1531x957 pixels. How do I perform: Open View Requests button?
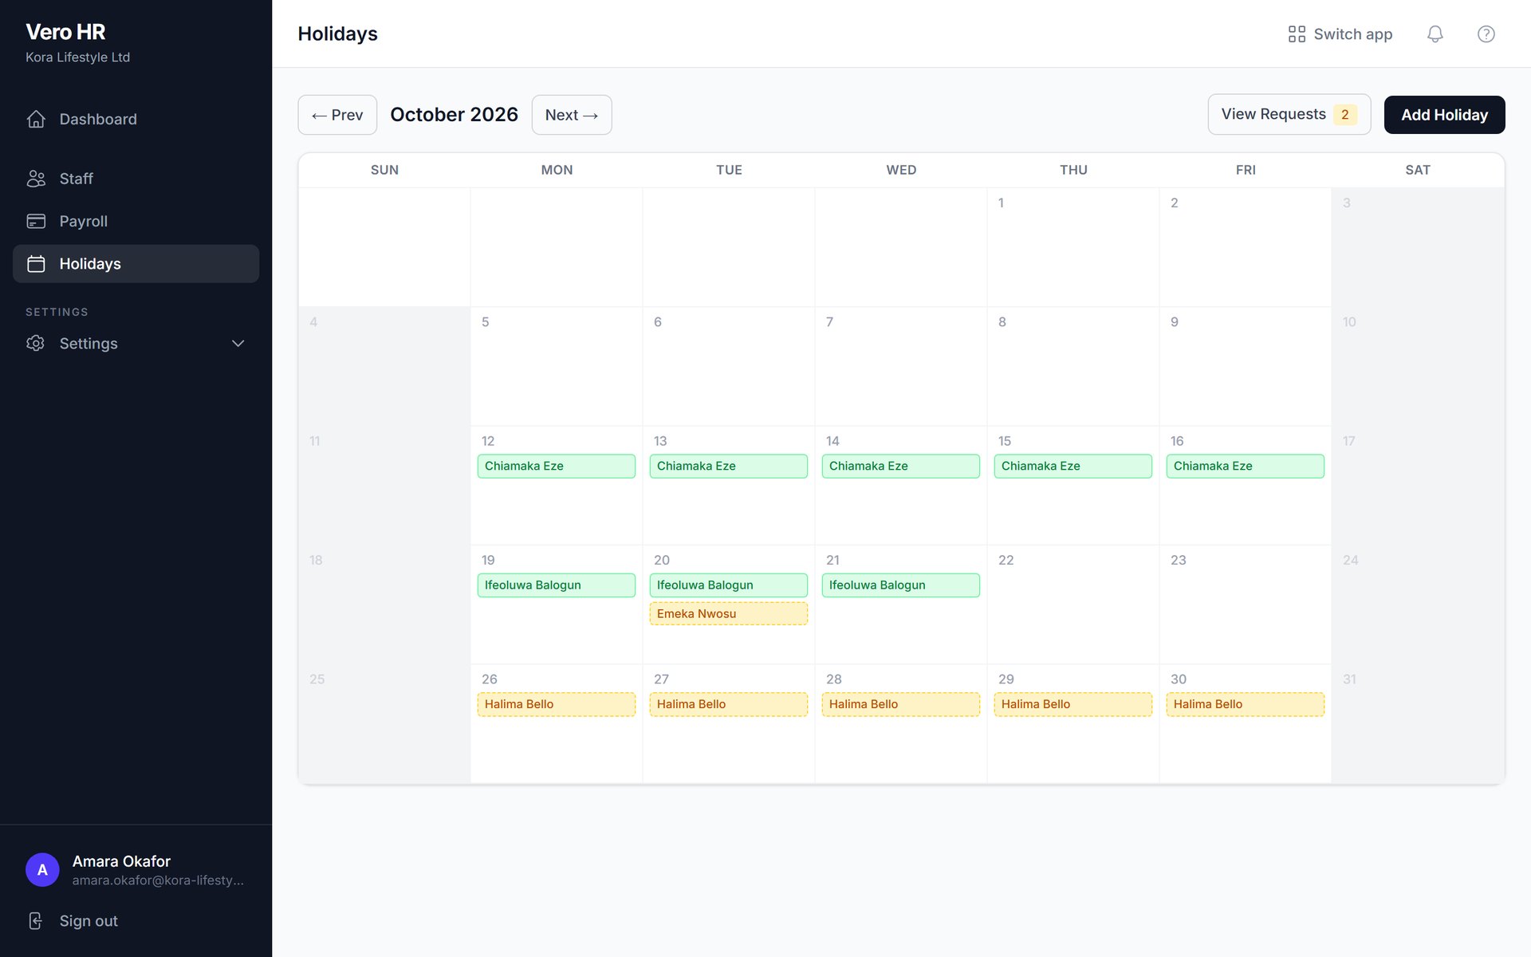point(1289,114)
